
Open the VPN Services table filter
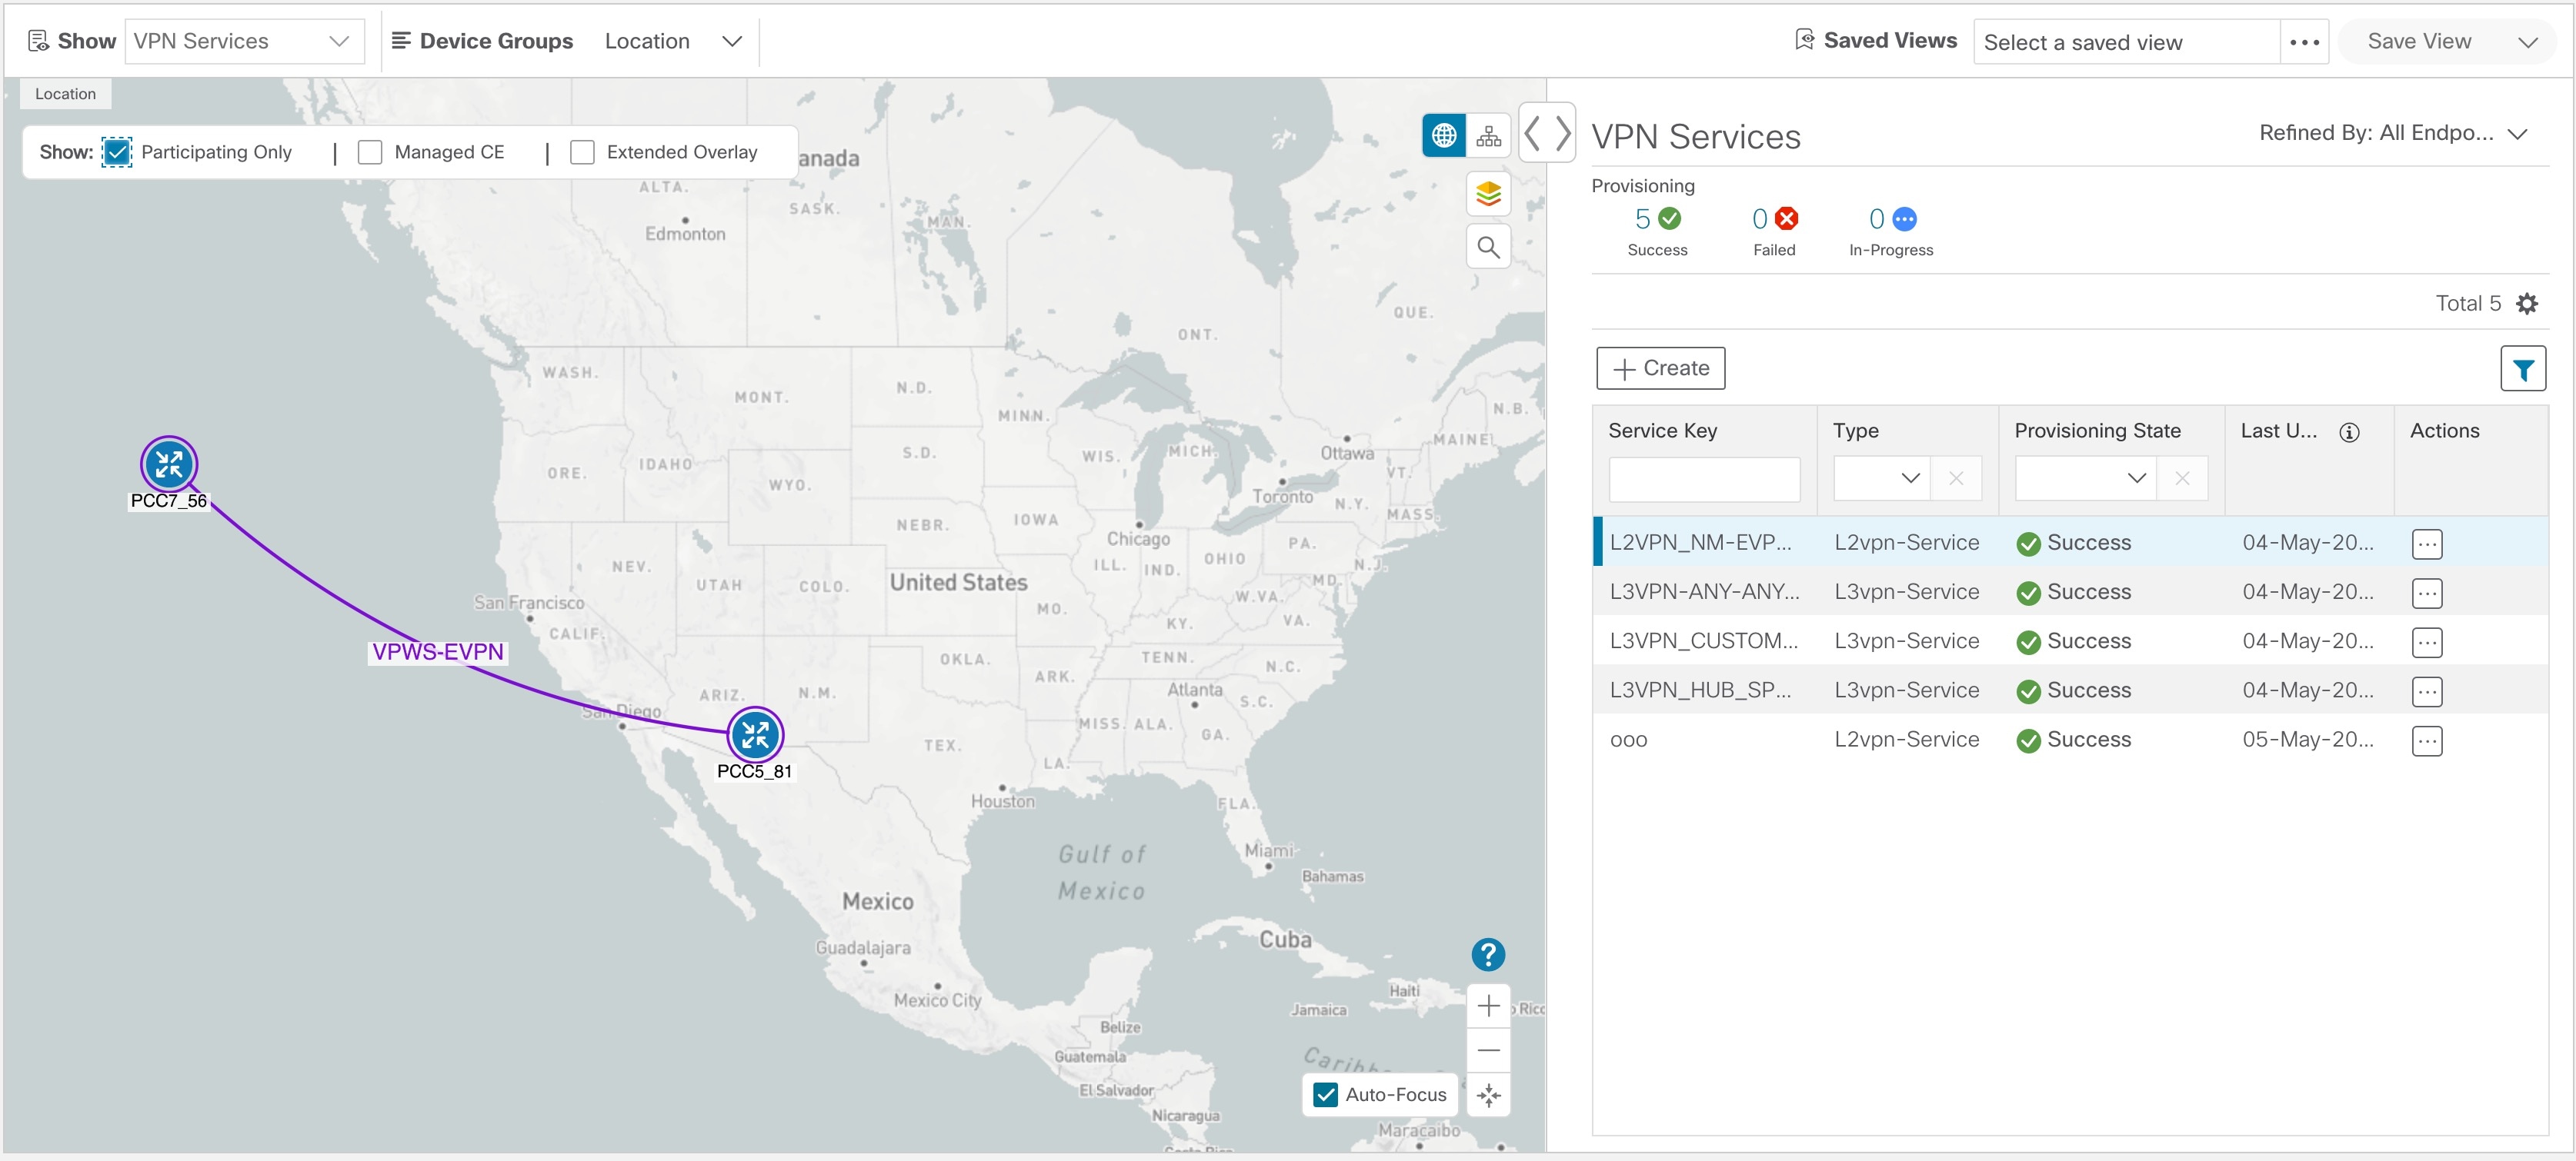pyautogui.click(x=2524, y=369)
